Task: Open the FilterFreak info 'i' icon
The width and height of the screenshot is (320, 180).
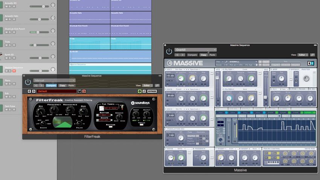Action: tap(144, 91)
